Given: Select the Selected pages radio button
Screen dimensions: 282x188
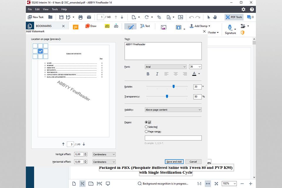Looking at the screenshot, I should 146,127.
